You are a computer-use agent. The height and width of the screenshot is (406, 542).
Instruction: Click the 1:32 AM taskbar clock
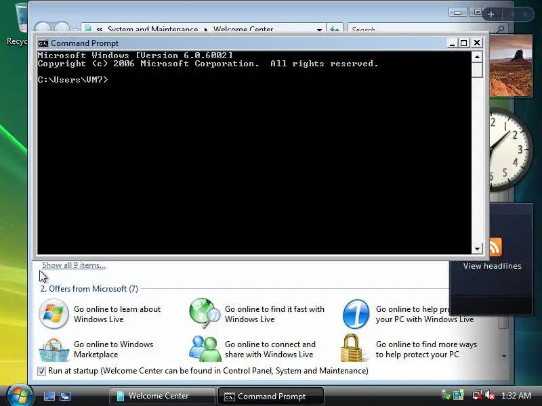point(516,395)
